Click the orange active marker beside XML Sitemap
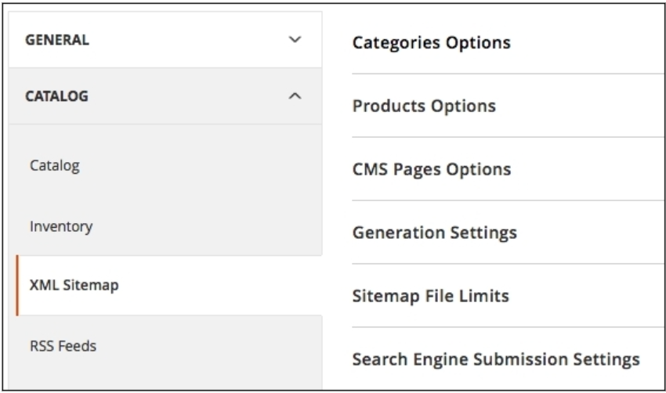 [17, 286]
